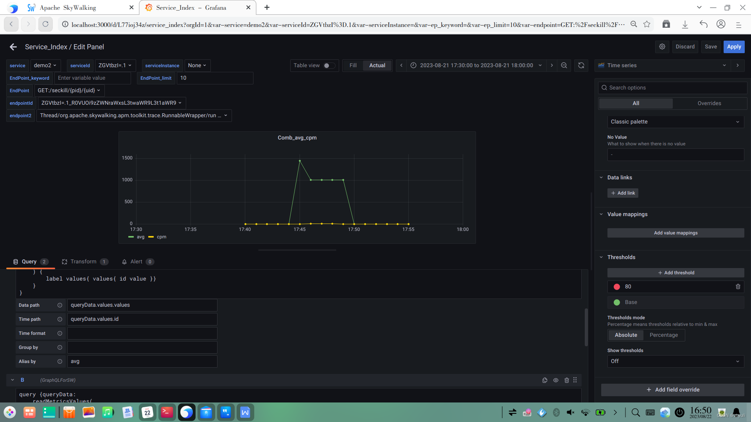Bookmark this page with star icon
The height and width of the screenshot is (422, 751).
point(647,24)
